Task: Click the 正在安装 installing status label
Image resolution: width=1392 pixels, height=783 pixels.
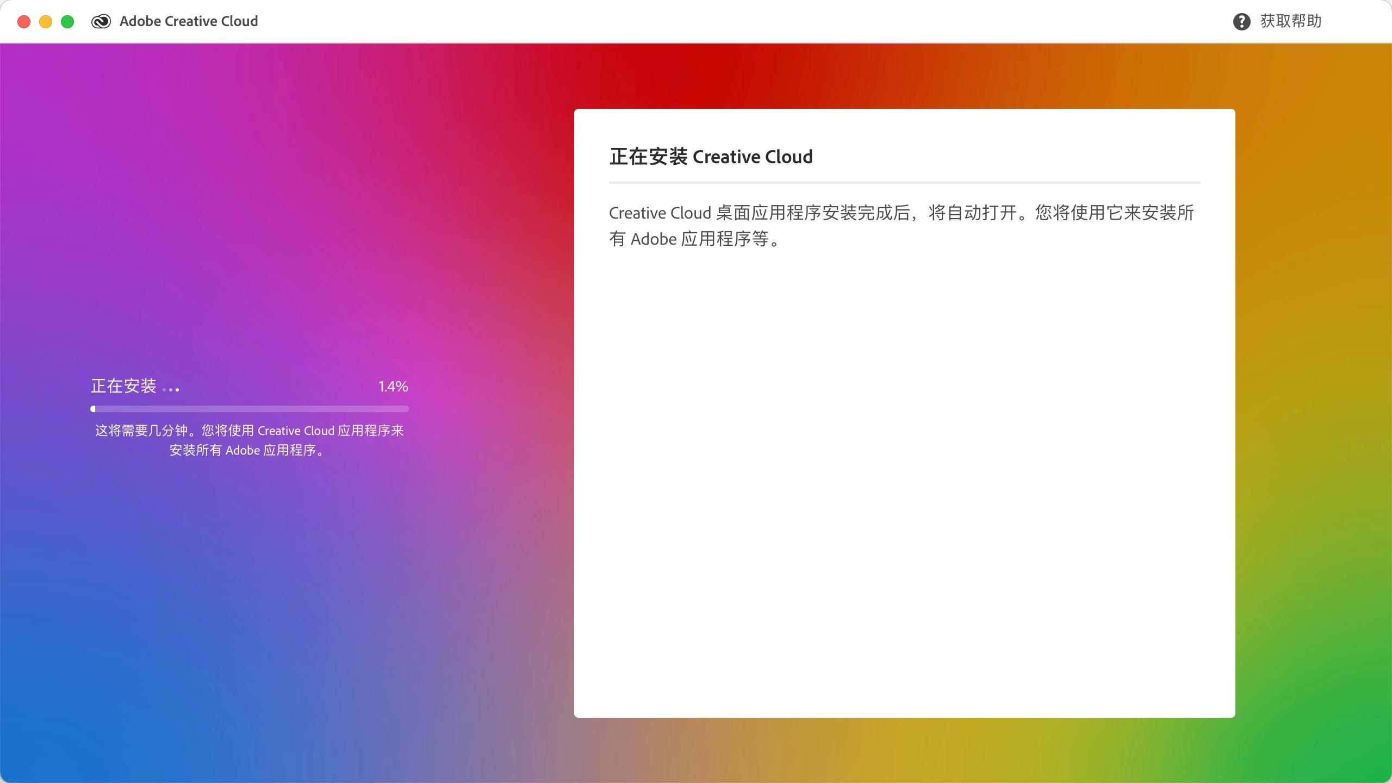Action: point(125,386)
